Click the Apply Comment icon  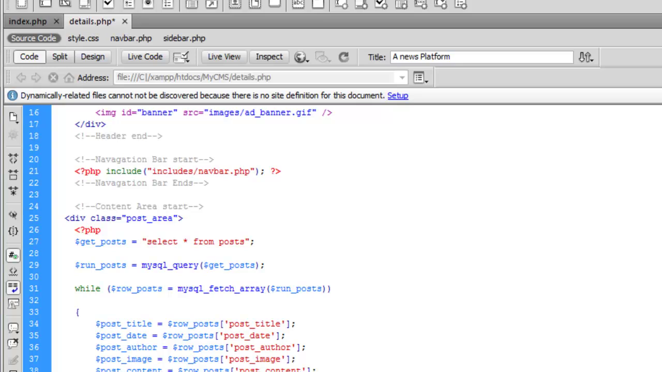pyautogui.click(x=13, y=328)
